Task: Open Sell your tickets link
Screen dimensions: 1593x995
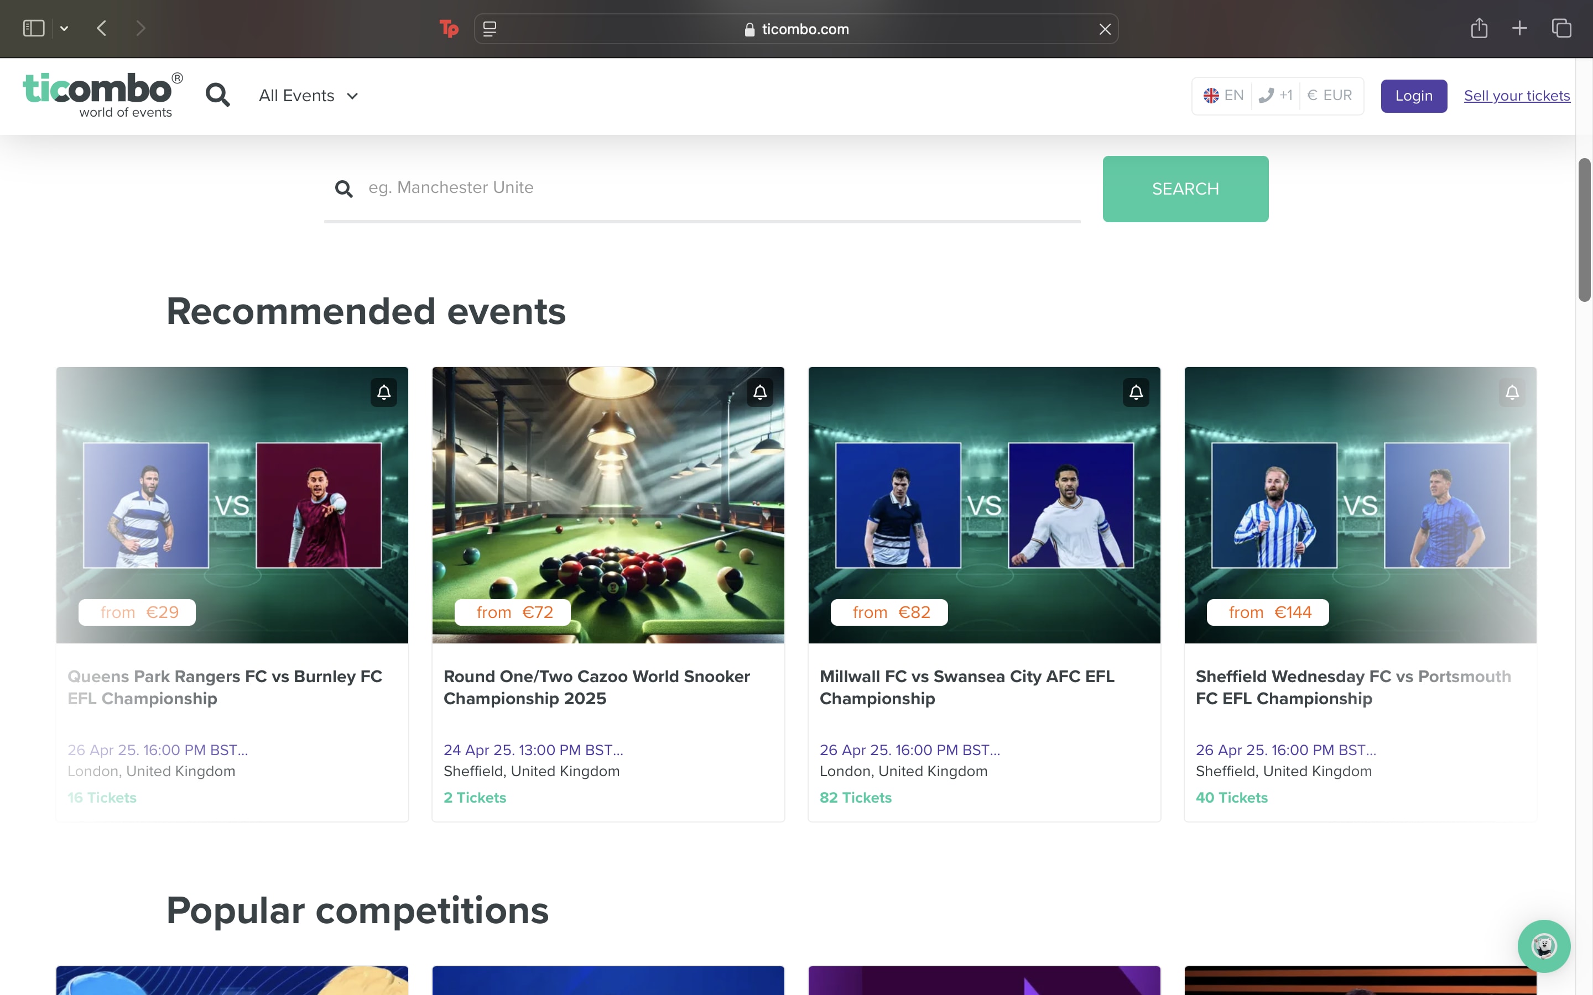Action: click(1516, 96)
